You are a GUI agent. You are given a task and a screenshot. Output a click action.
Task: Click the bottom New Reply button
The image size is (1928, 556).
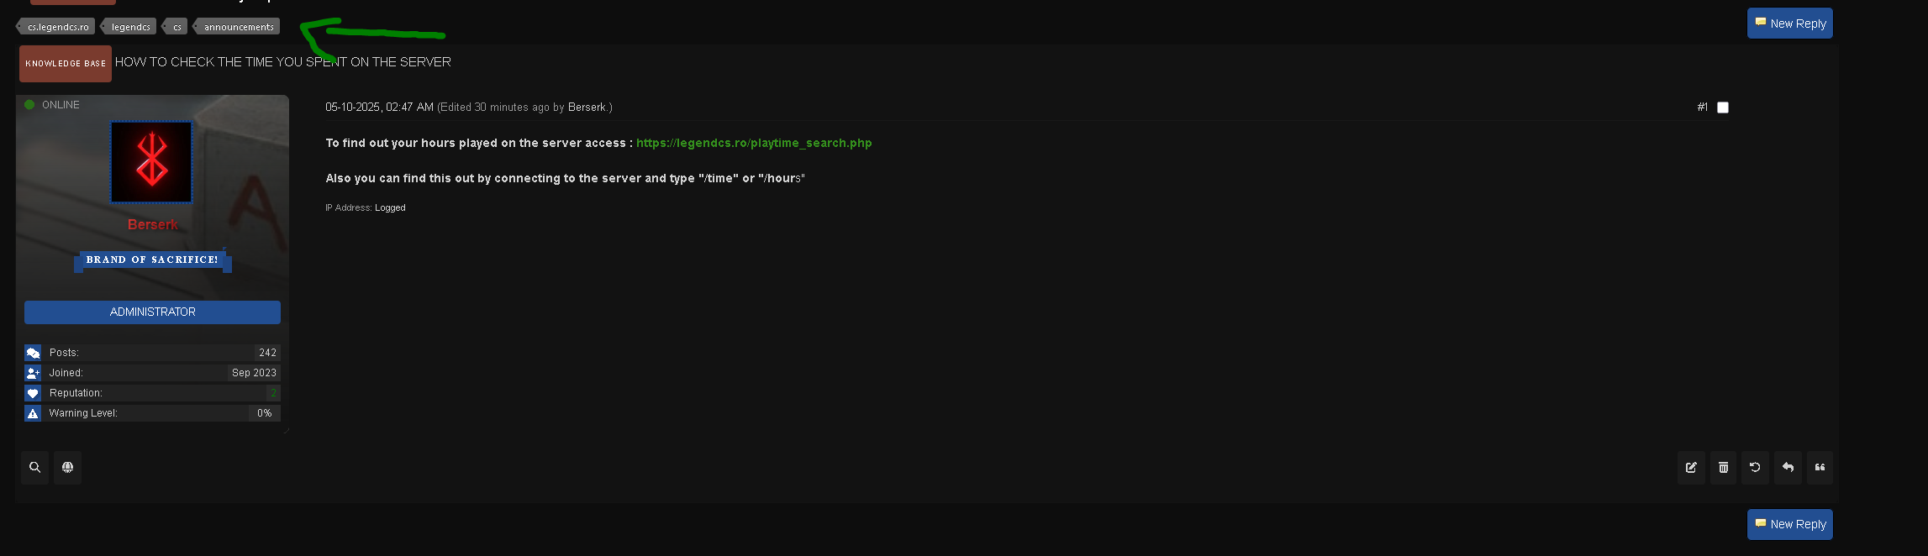(1789, 524)
